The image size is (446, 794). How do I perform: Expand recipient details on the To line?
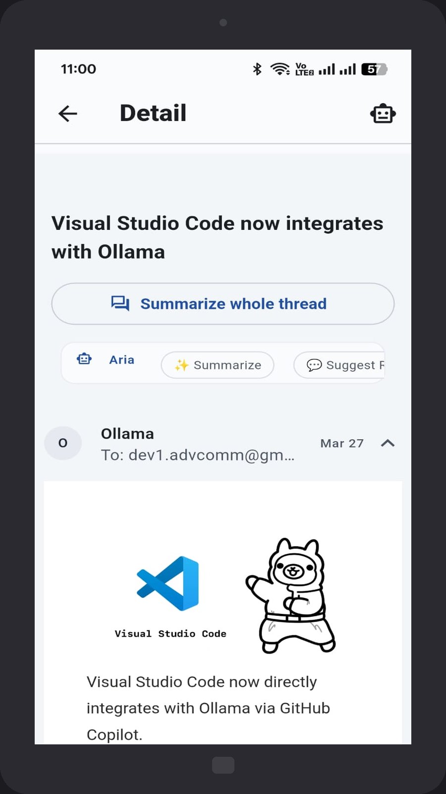tap(198, 455)
